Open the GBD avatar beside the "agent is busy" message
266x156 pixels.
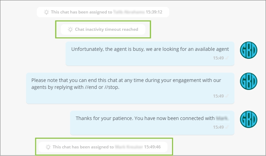249,51
